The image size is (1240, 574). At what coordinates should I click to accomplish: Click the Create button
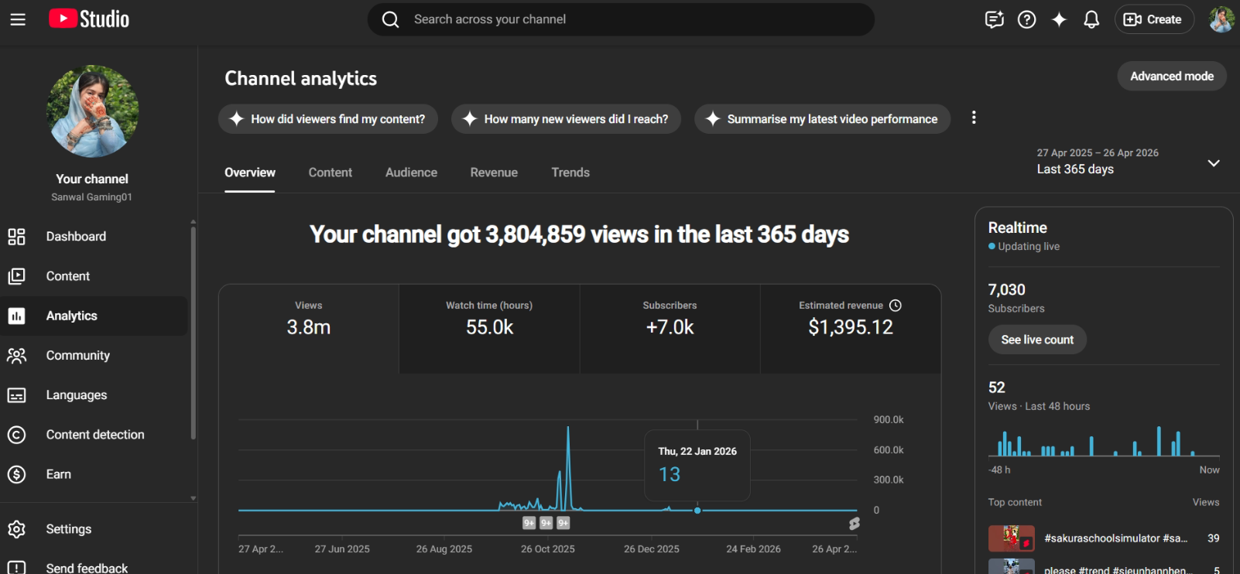pos(1154,19)
